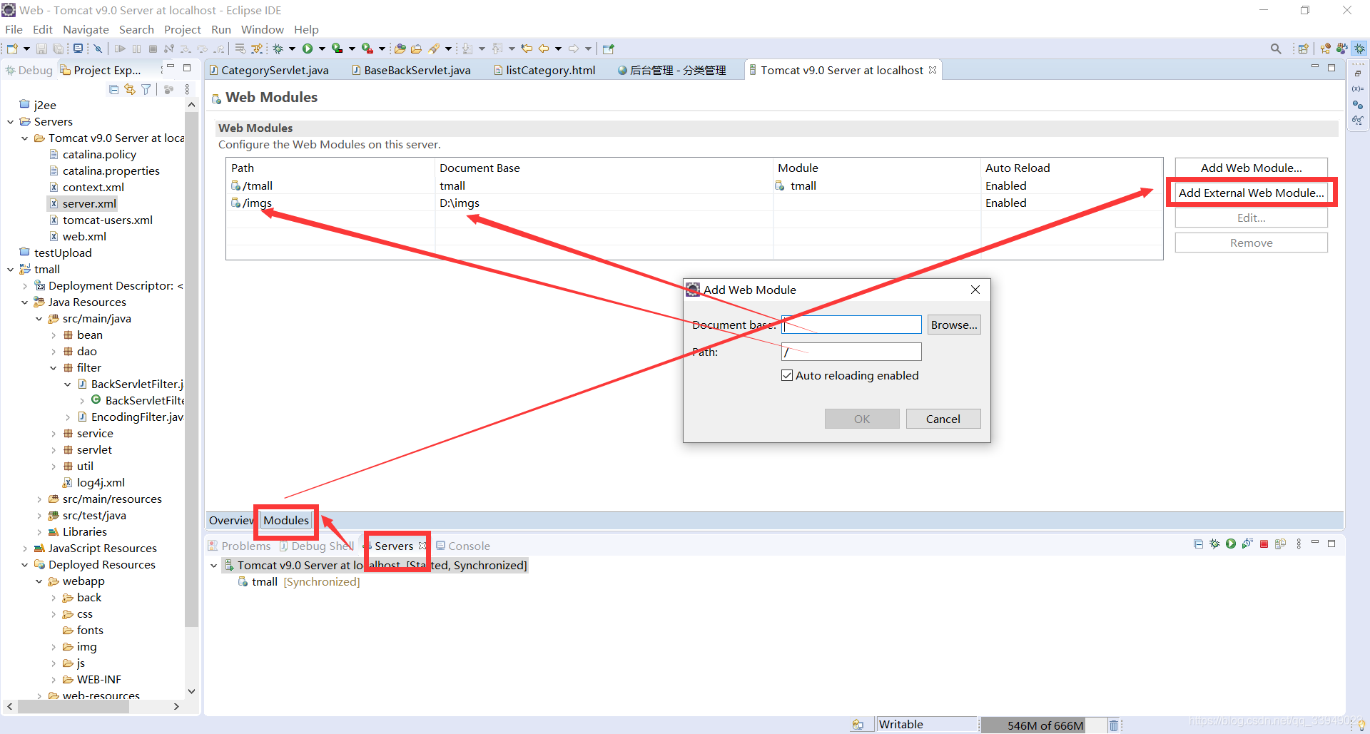Viewport: 1370px width, 734px height.
Task: Click the Browse... button in the dialog
Action: coord(954,325)
